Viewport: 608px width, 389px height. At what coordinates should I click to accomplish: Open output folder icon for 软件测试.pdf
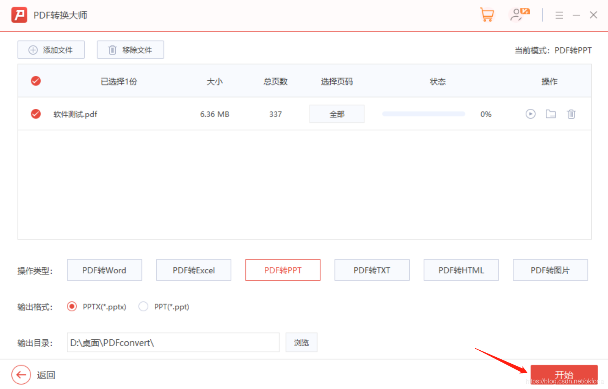[551, 114]
